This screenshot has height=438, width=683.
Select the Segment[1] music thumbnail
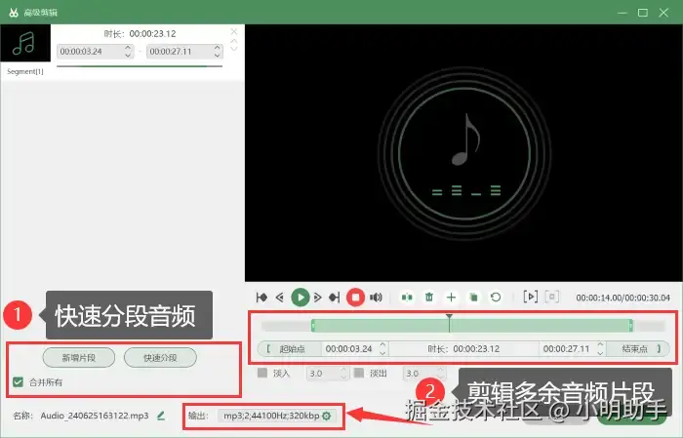(25, 43)
